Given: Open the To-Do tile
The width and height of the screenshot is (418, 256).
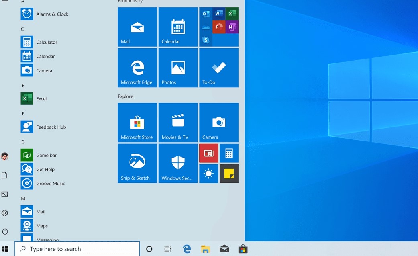Looking at the screenshot, I should coord(219,68).
